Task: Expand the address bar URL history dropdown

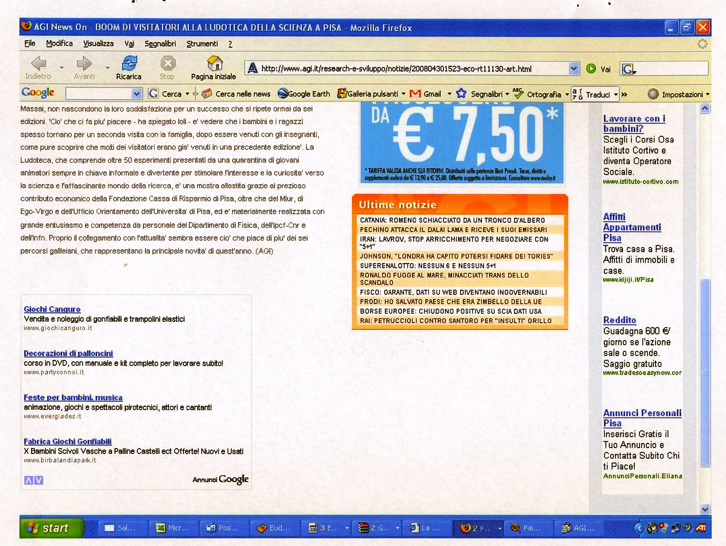Action: 574,69
